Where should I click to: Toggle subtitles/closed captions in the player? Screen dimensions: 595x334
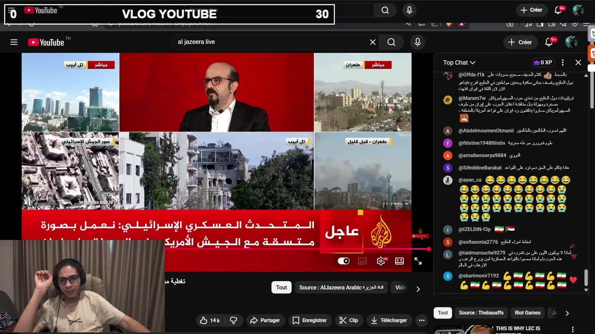362,261
